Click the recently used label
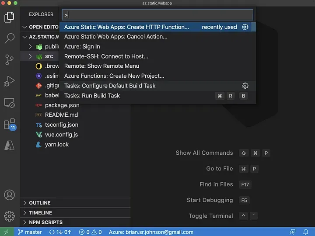The image size is (315, 236). click(x=219, y=27)
